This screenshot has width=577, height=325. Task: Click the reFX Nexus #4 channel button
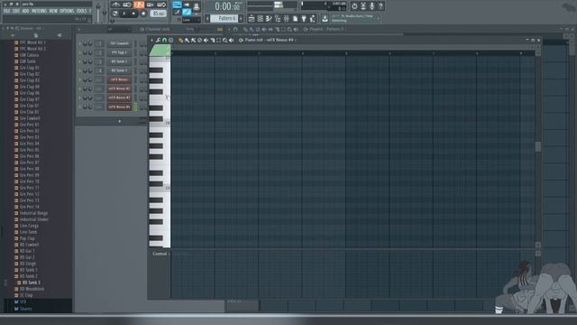(x=120, y=107)
